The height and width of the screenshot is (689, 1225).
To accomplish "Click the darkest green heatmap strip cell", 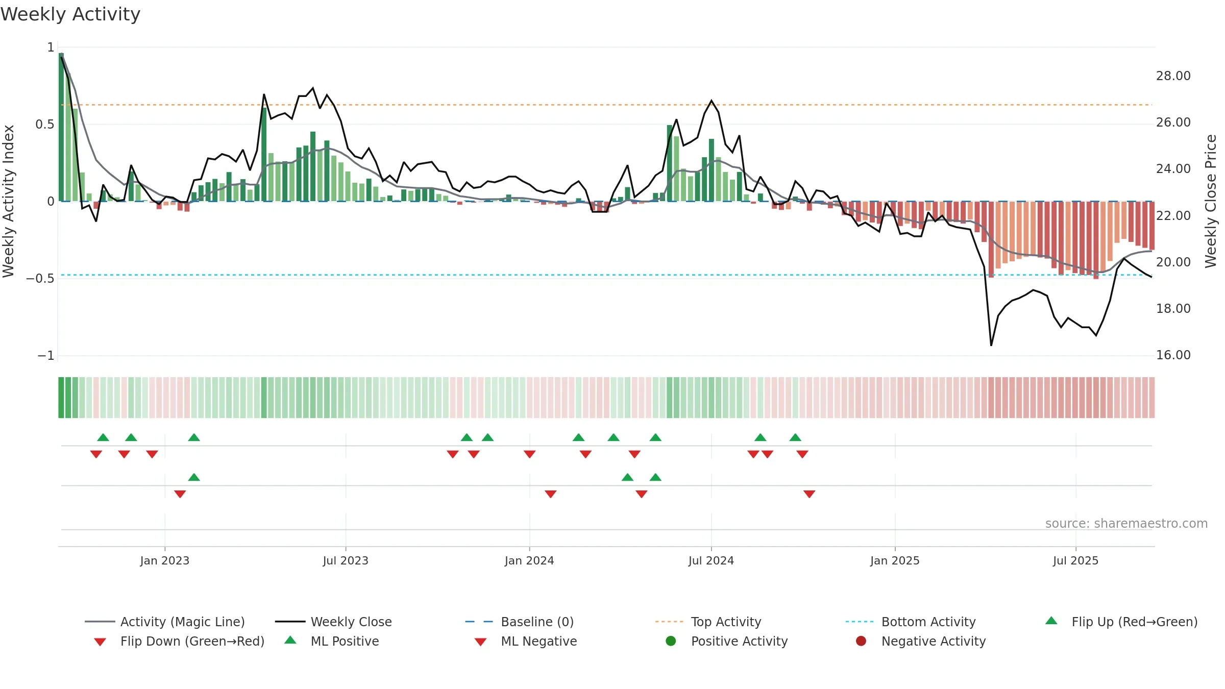I will click(61, 398).
